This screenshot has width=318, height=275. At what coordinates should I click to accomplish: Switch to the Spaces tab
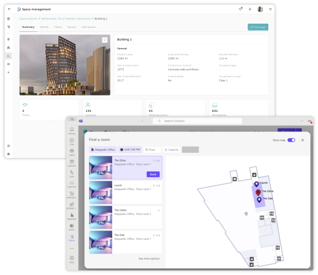[x=72, y=27]
